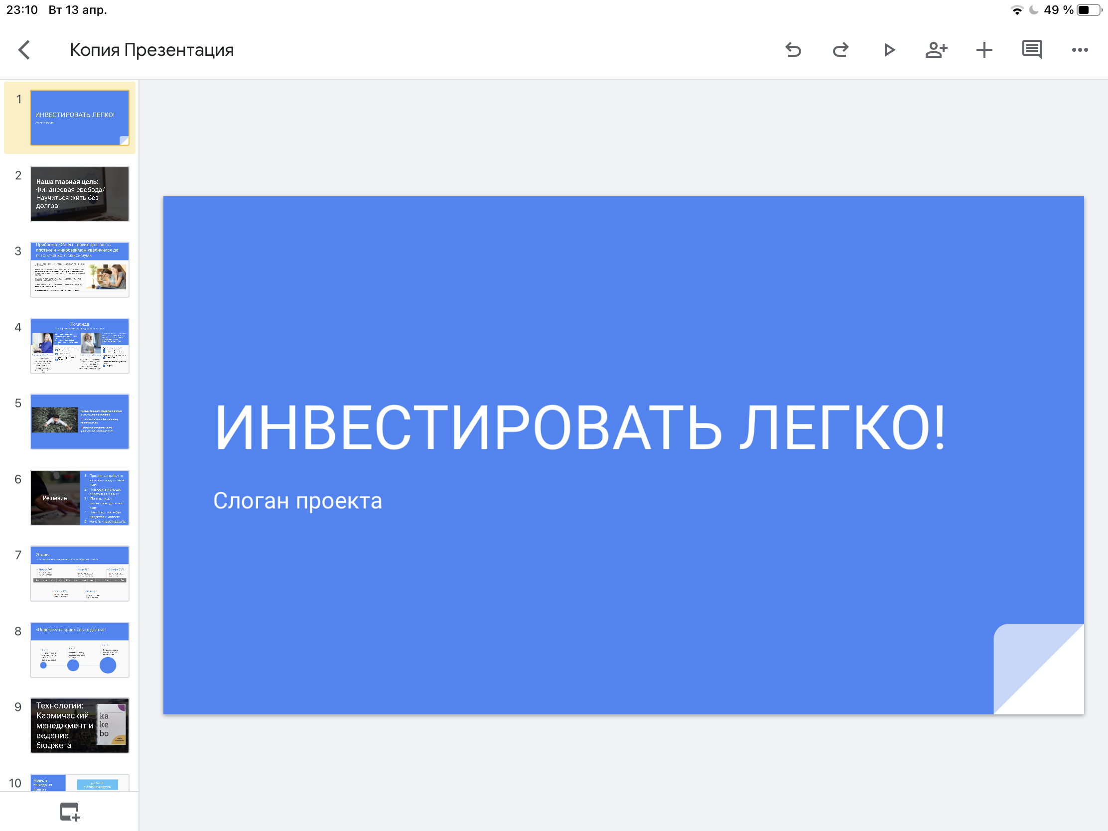Choose slide 8 thumbnail with blue circles
The width and height of the screenshot is (1108, 831).
tap(80, 650)
